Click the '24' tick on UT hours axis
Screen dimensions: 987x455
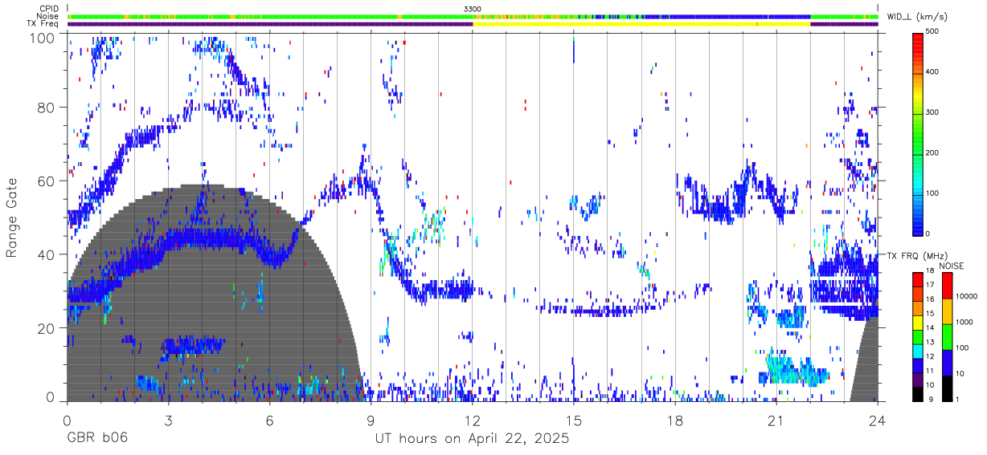click(x=878, y=420)
